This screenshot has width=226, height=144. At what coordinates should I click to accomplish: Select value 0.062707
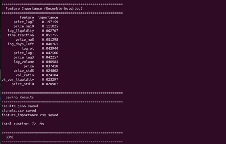pyautogui.click(x=50, y=31)
